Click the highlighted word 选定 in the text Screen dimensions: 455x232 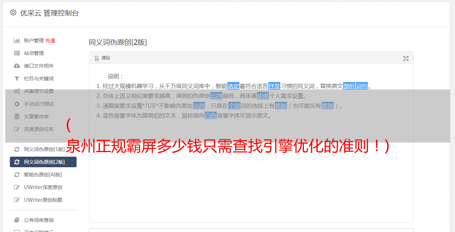[x=233, y=86]
